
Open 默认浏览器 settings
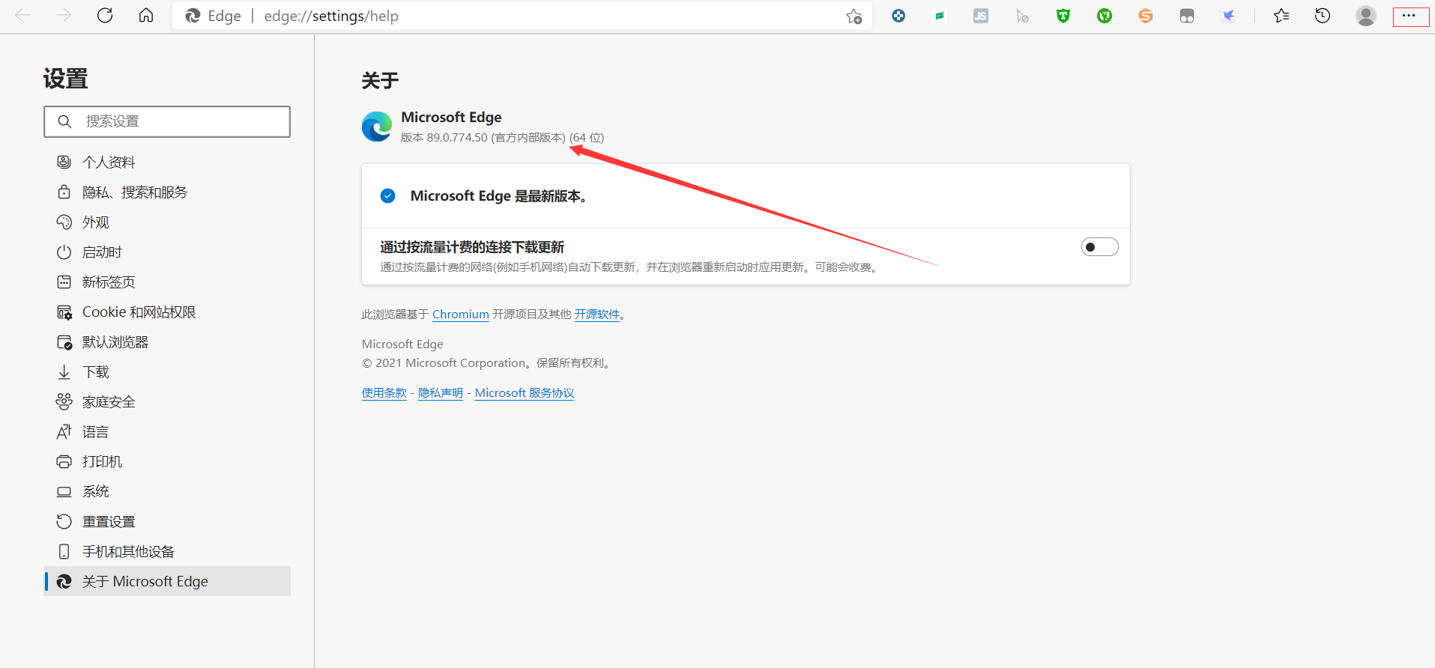[167, 341]
